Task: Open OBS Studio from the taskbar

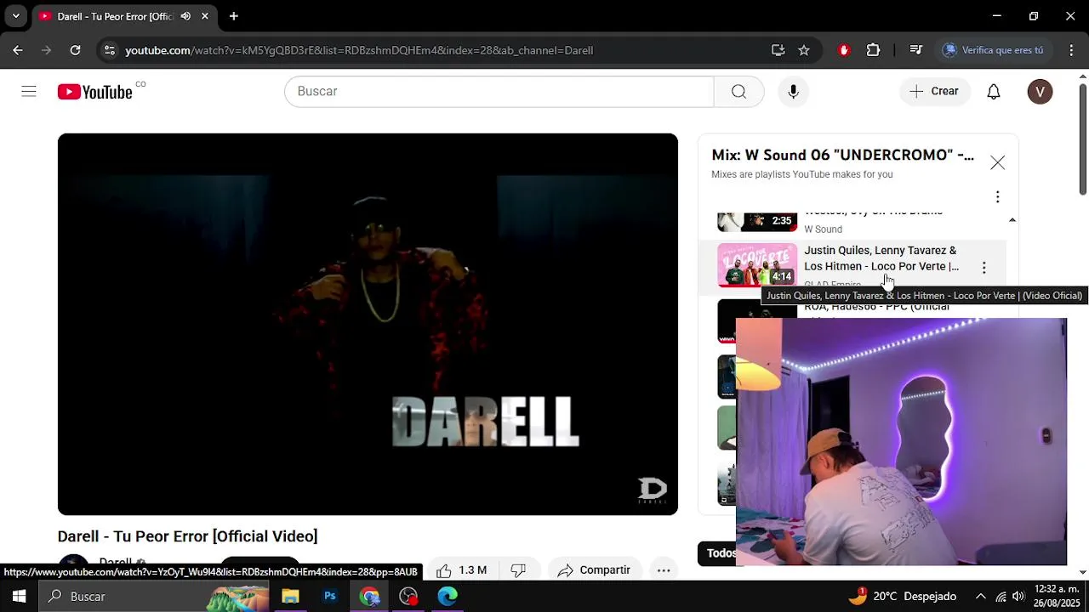Action: [408, 597]
